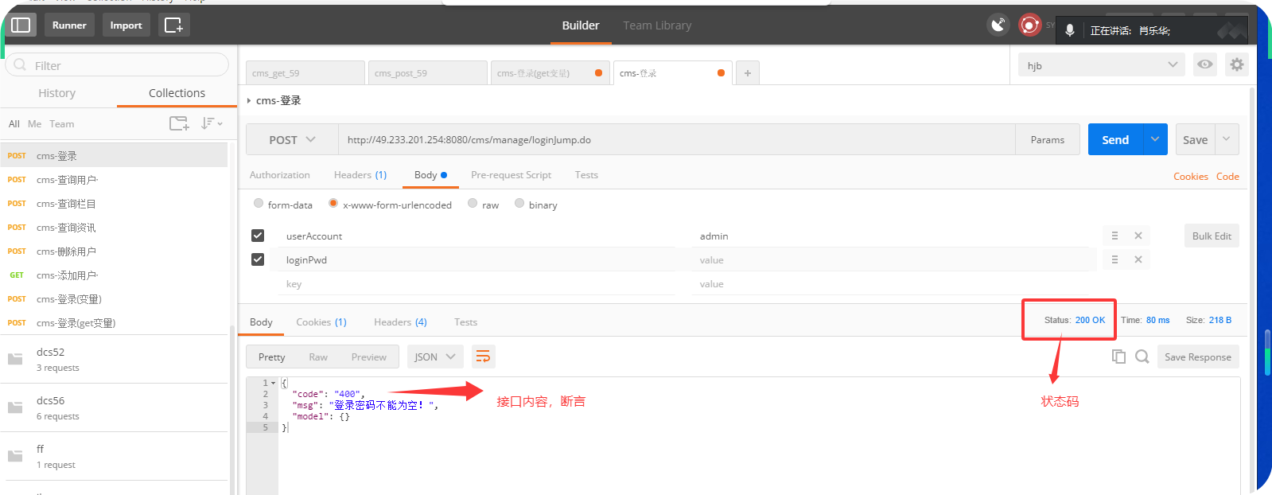Screen dimensions: 1272x495
Task: Open JSON response format dropdown
Action: pyautogui.click(x=434, y=357)
